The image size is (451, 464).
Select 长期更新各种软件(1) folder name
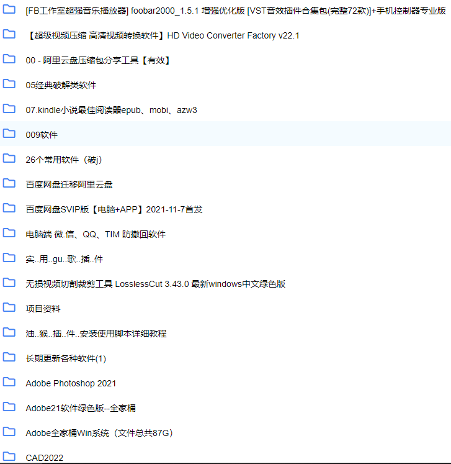pyautogui.click(x=66, y=359)
